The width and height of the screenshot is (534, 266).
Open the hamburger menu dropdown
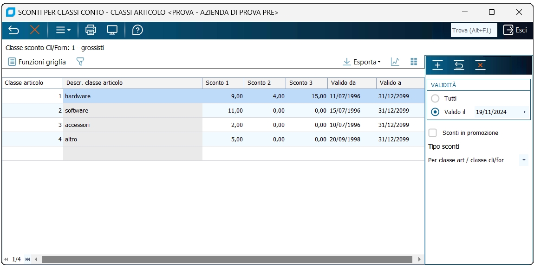[63, 30]
